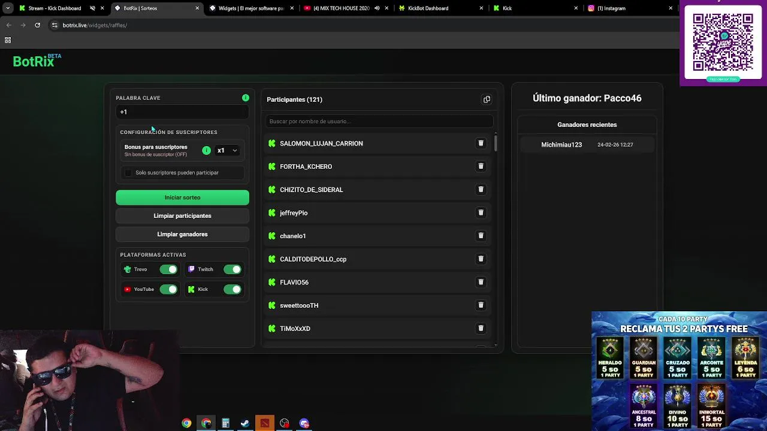The width and height of the screenshot is (767, 431).
Task: Open tab search dropdown in browser
Action: (x=7, y=8)
